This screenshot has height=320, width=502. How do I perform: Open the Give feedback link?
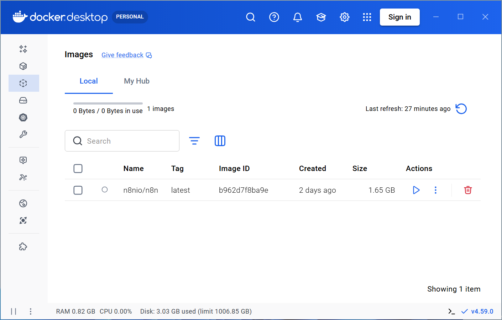[122, 55]
